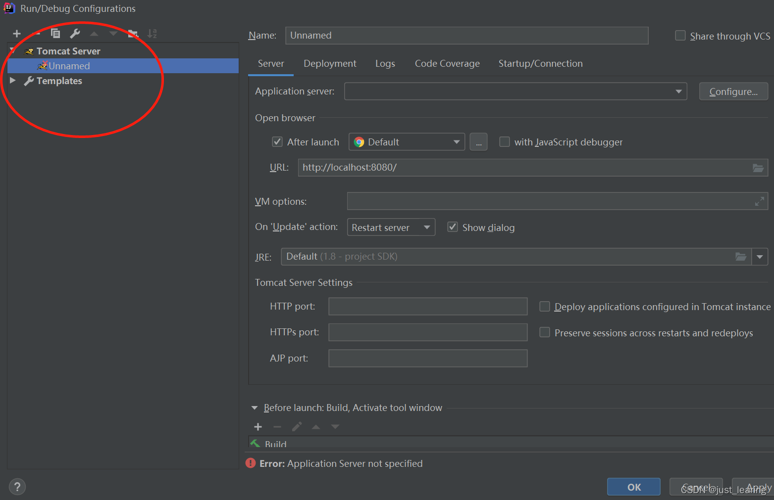Image resolution: width=774 pixels, height=500 pixels.
Task: Switch to the Server tab
Action: point(271,64)
